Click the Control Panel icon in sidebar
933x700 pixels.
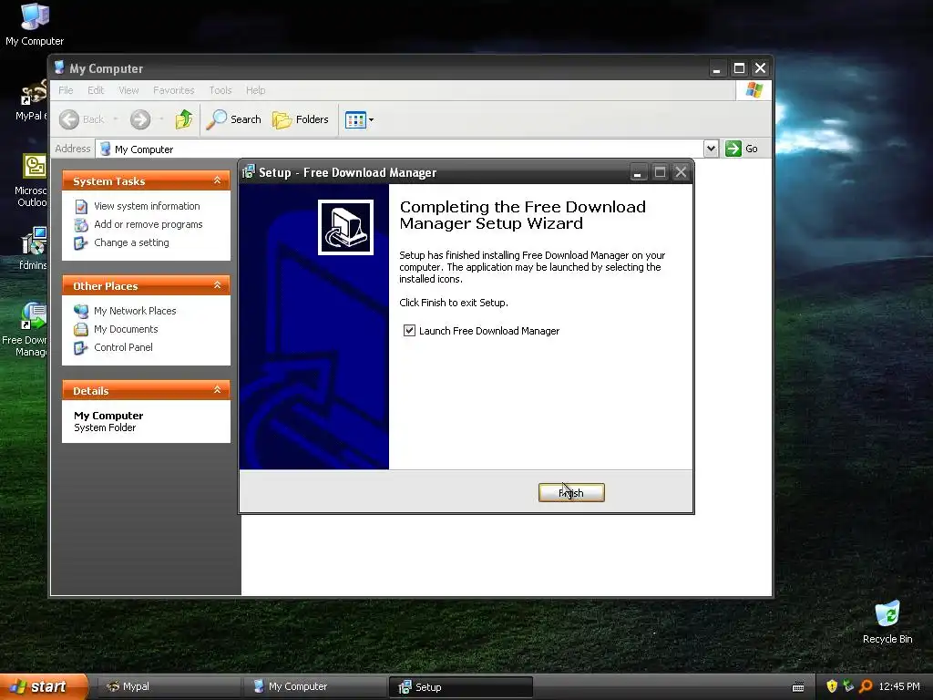click(x=81, y=348)
